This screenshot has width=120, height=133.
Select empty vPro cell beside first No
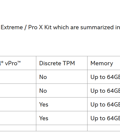pos(18,77)
